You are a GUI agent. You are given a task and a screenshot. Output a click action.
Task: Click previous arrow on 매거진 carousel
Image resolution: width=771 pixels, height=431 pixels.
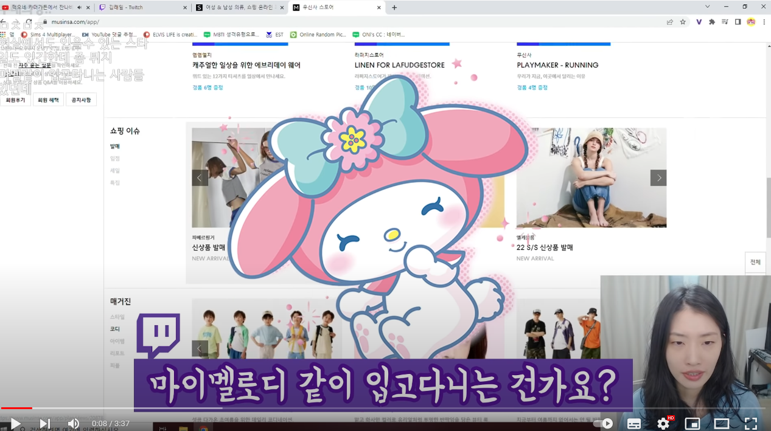200,348
